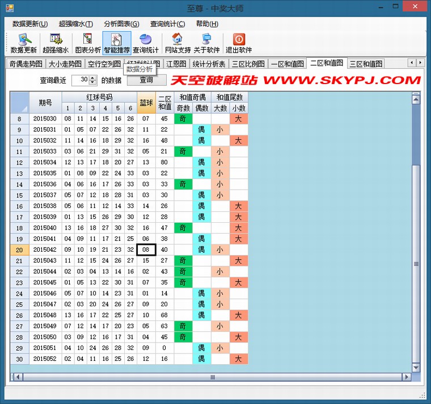Click the horizontal scrollbar right arrow
The height and width of the screenshot is (404, 431).
(x=406, y=377)
